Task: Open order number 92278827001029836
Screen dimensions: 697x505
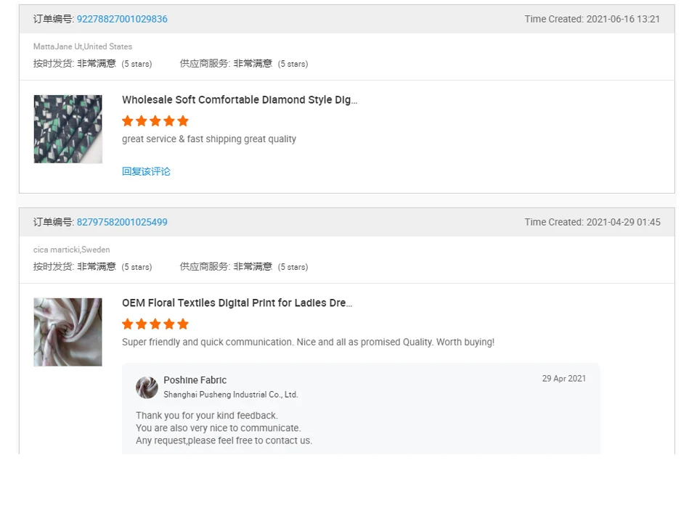Action: 122,20
